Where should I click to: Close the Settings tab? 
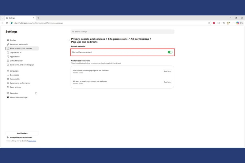coord(34,18)
